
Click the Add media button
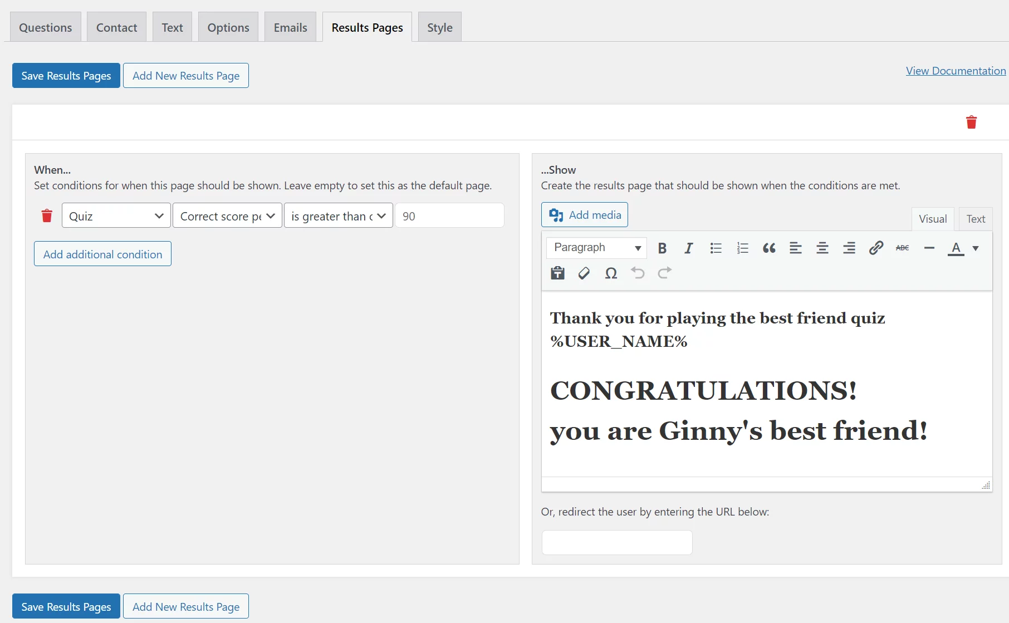[585, 215]
